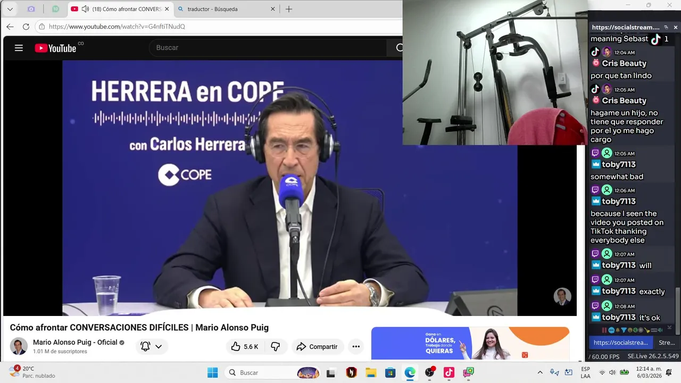Screen dimensions: 681x383
Task: Dislike the video with the thumbs-down
Action: (276, 346)
